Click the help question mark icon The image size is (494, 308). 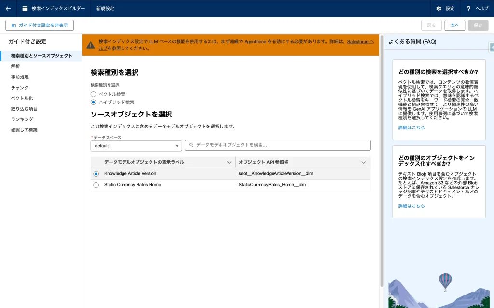tap(468, 8)
